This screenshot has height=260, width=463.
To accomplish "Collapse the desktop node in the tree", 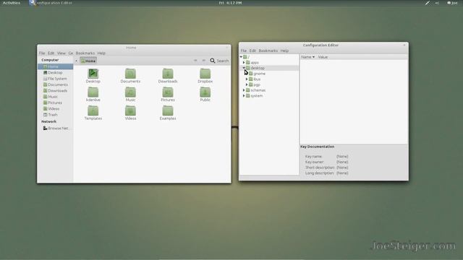I will point(244,68).
